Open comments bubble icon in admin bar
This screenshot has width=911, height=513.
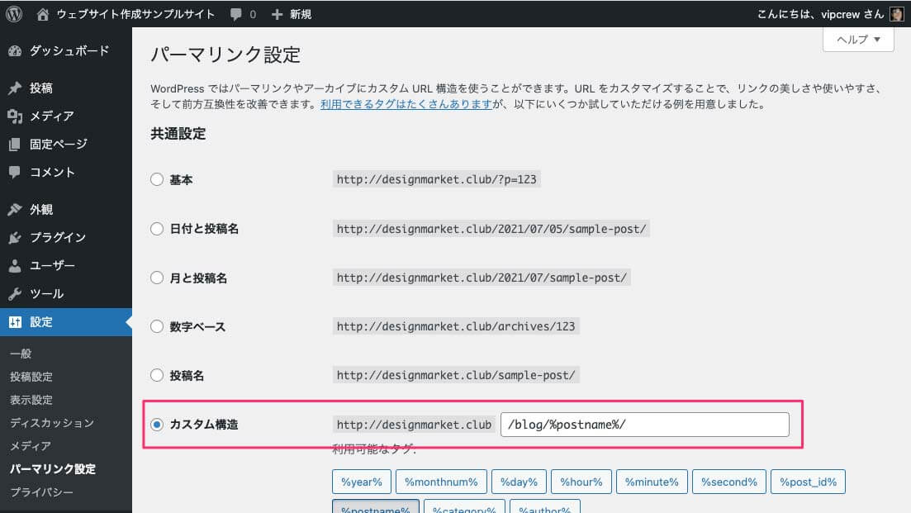click(x=236, y=15)
